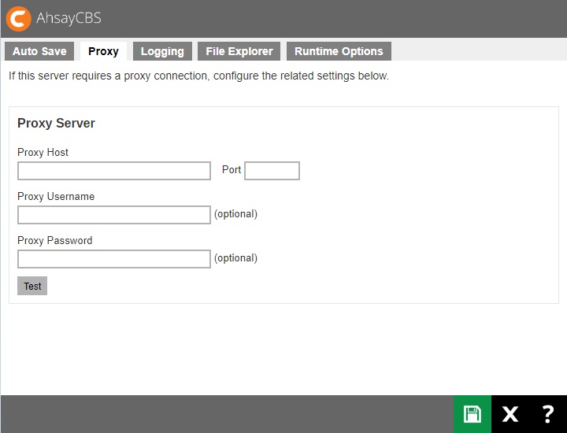567x433 pixels.
Task: Focus the Proxy Host input field
Action: click(x=114, y=171)
